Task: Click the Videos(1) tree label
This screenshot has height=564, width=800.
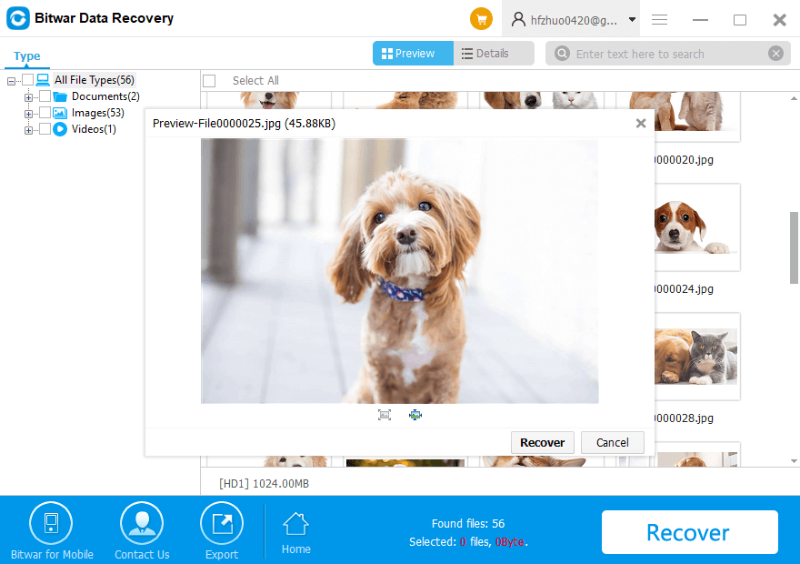Action: click(x=94, y=129)
